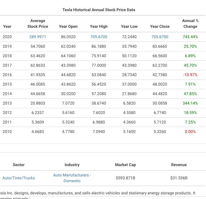Select the 2014 Year Open value 30.0200

point(68,94)
